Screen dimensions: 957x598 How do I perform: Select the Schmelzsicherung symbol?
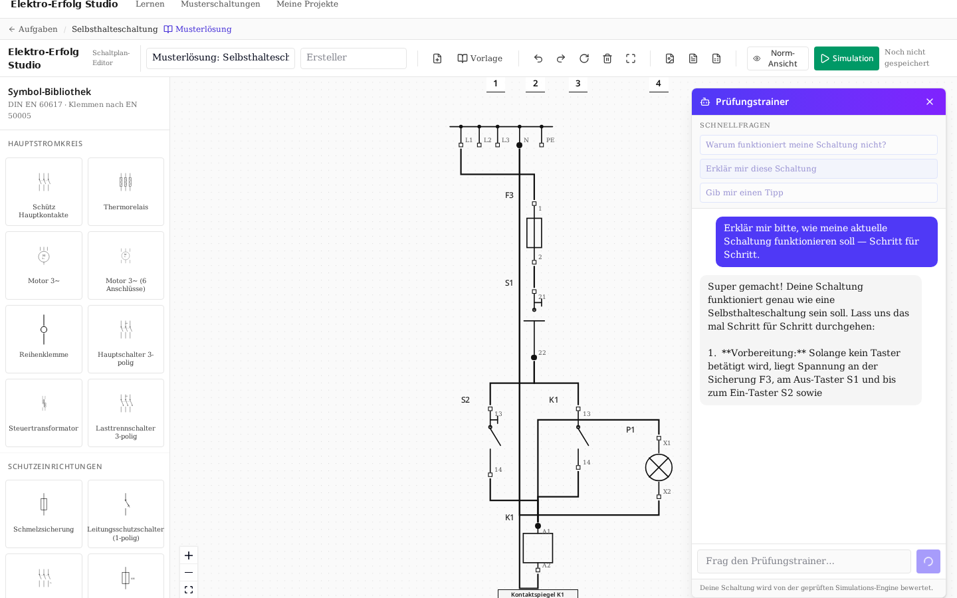tap(44, 514)
